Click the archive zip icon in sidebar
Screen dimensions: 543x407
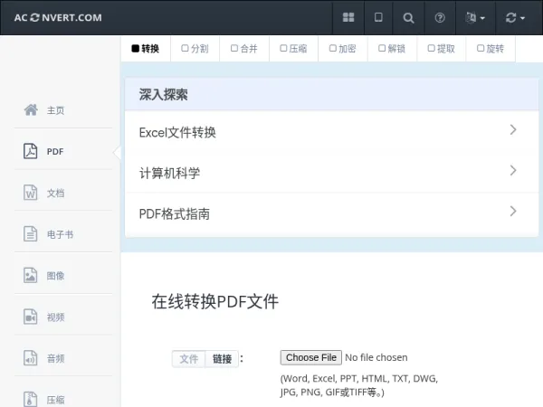(x=31, y=399)
